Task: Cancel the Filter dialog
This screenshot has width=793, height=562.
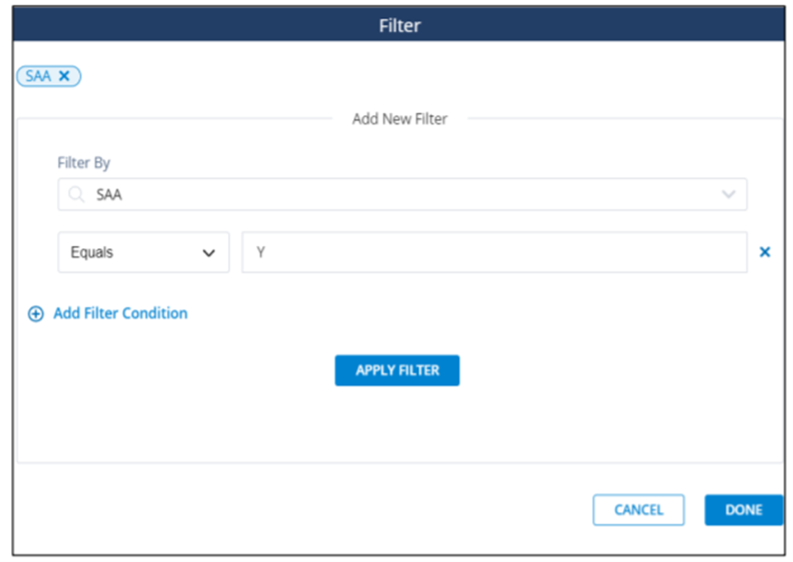Action: pyautogui.click(x=638, y=509)
